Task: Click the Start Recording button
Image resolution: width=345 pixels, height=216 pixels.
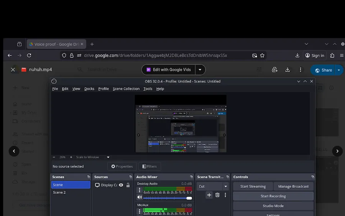Action: (x=273, y=196)
